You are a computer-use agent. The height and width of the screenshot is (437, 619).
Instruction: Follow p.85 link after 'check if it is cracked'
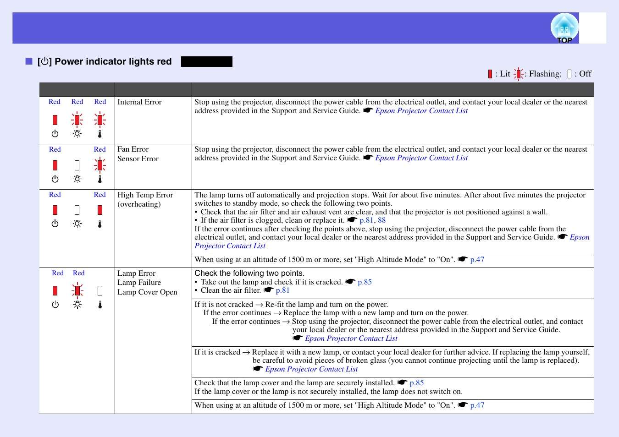click(365, 282)
